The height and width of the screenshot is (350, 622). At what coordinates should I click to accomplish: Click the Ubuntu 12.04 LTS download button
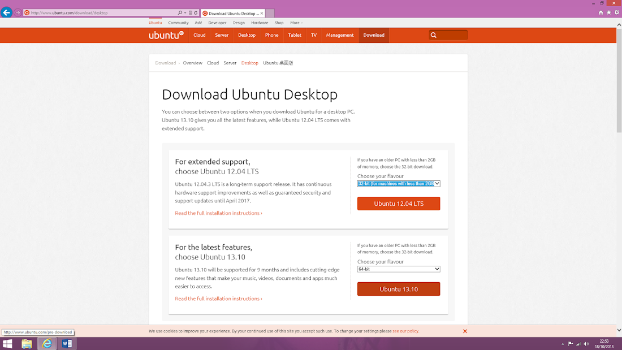pos(399,204)
